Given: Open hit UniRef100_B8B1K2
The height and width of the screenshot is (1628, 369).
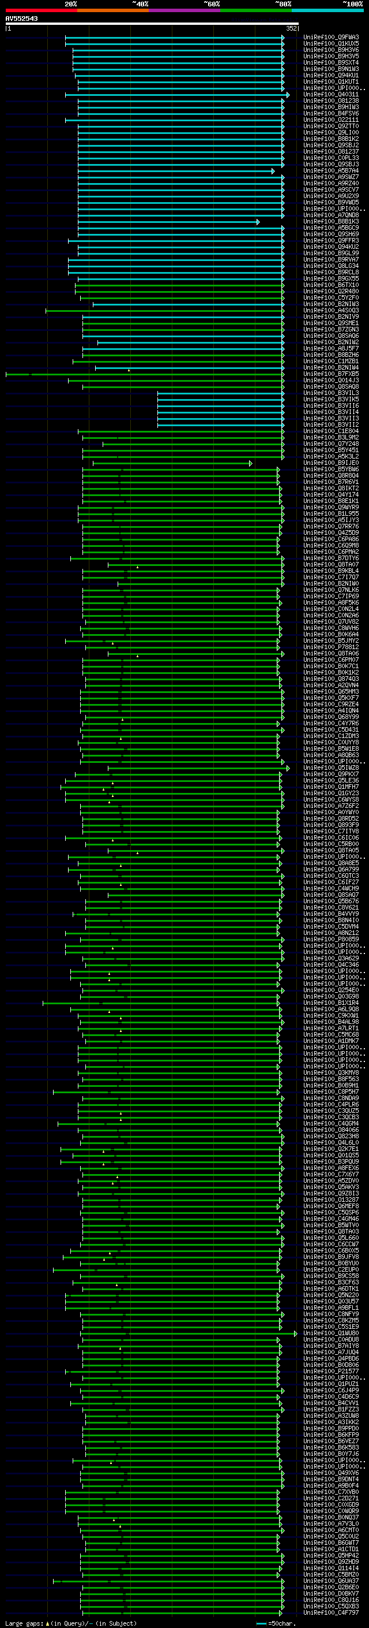Looking at the screenshot, I should coord(331,139).
